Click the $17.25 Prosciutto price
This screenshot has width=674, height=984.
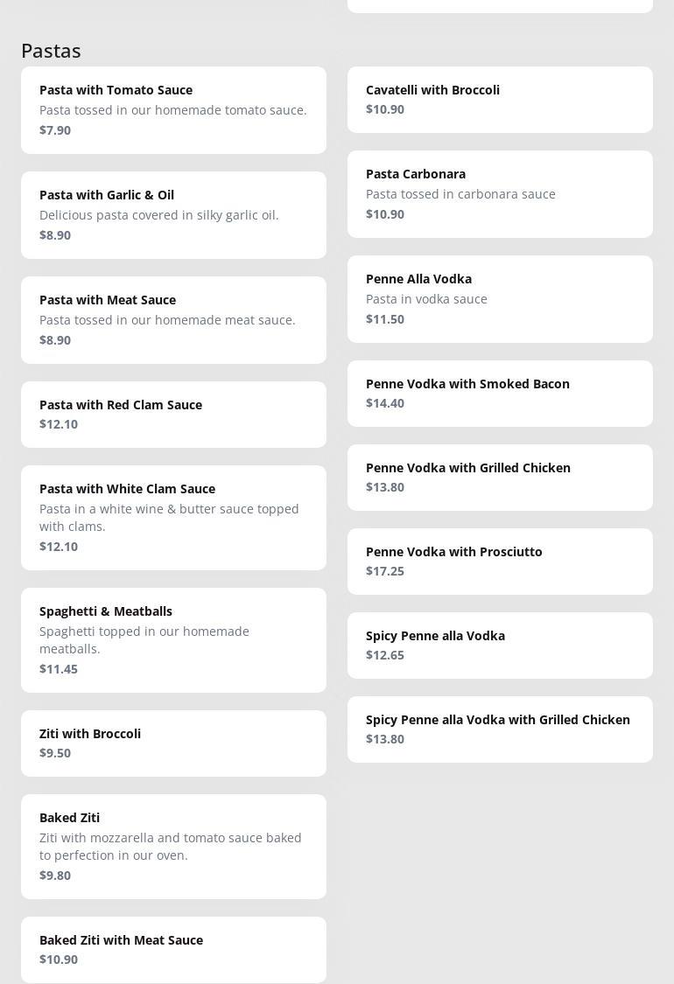click(385, 571)
